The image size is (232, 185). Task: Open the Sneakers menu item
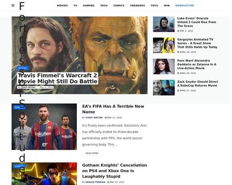click(x=138, y=6)
